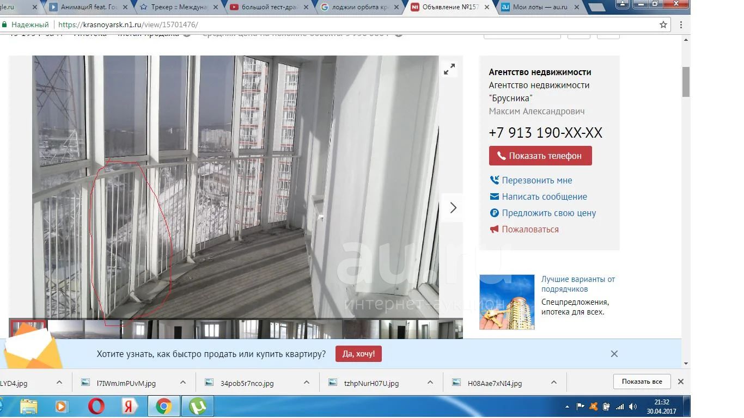Expand the apartment photo to fullscreen
The width and height of the screenshot is (744, 418).
tap(449, 70)
